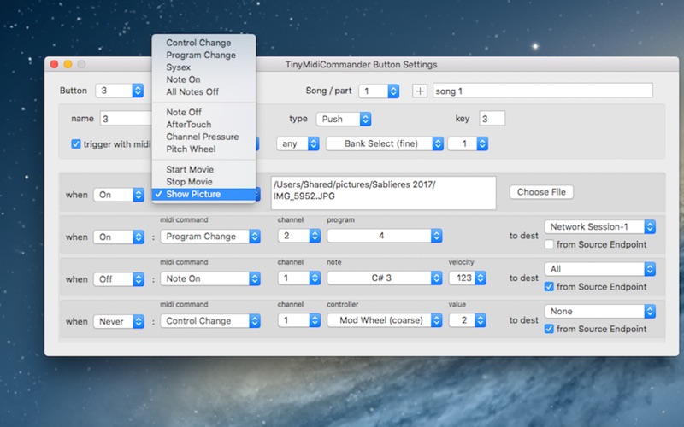
Task: Pick Note Off from the menu
Action: [x=203, y=112]
